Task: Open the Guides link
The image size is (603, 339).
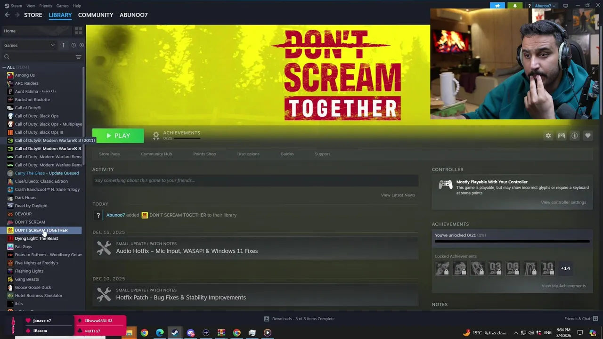Action: [287, 154]
